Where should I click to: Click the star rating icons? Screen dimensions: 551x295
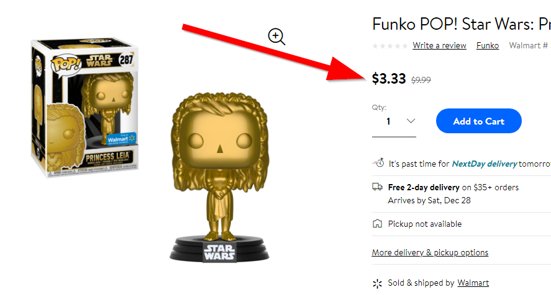click(x=390, y=46)
